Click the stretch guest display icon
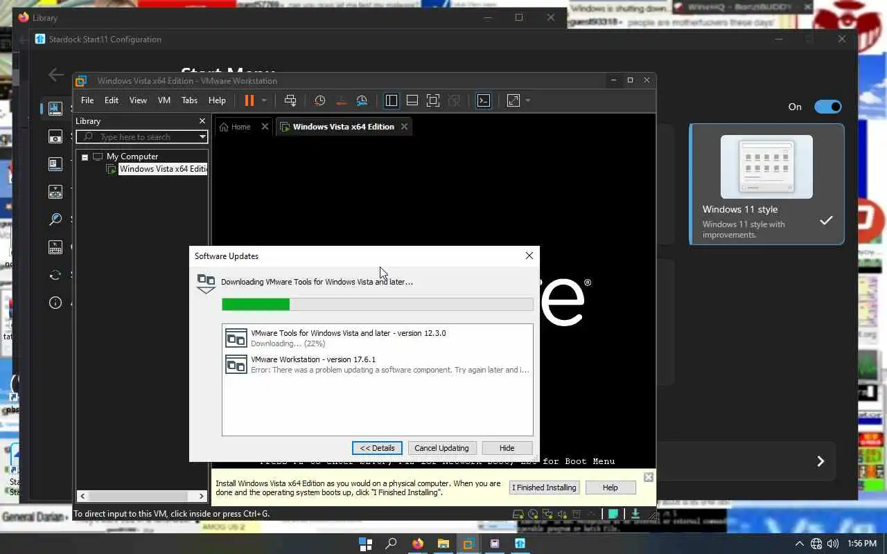 pyautogui.click(x=513, y=100)
